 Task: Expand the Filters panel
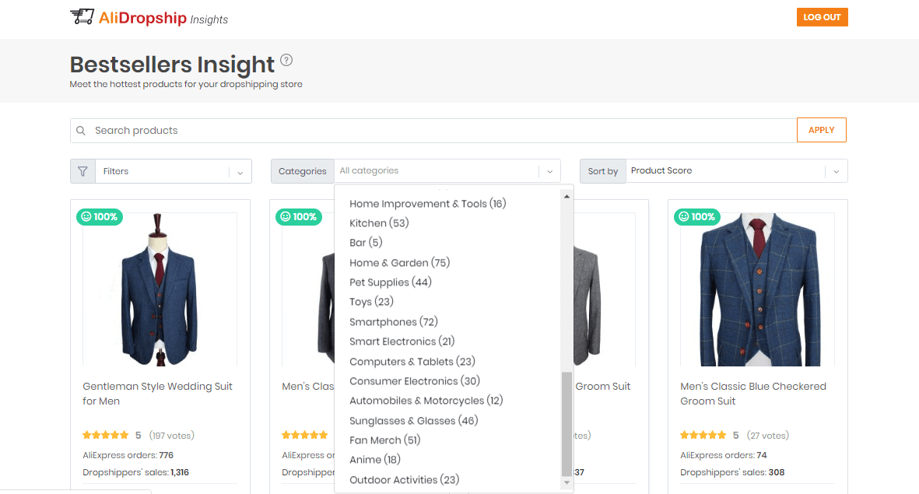pyautogui.click(x=239, y=170)
